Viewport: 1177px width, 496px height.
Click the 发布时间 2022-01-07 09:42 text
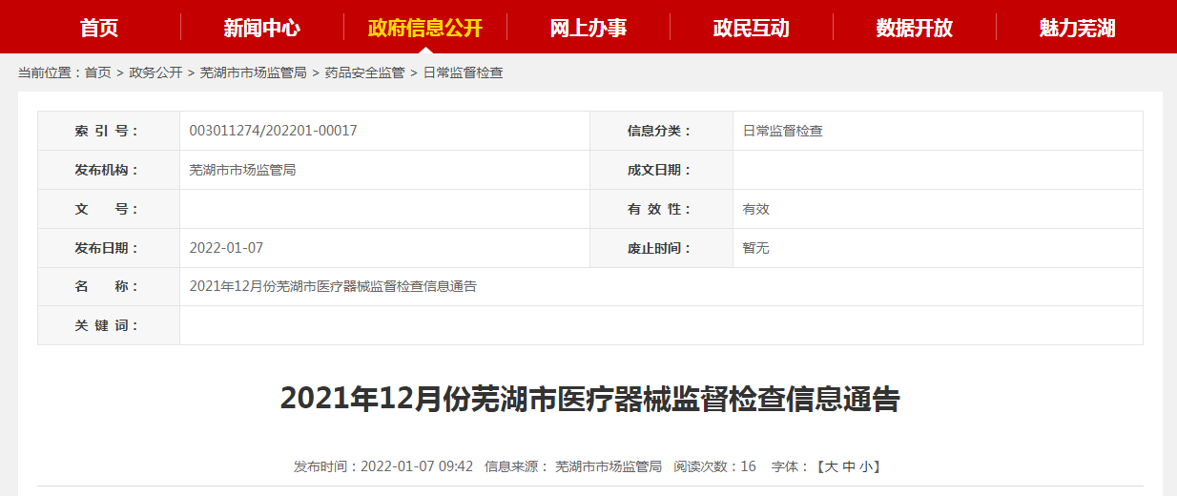point(383,466)
